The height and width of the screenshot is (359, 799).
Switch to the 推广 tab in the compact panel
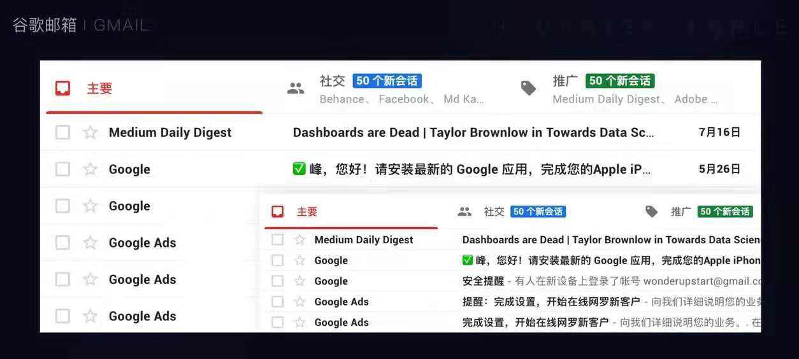pyautogui.click(x=681, y=212)
